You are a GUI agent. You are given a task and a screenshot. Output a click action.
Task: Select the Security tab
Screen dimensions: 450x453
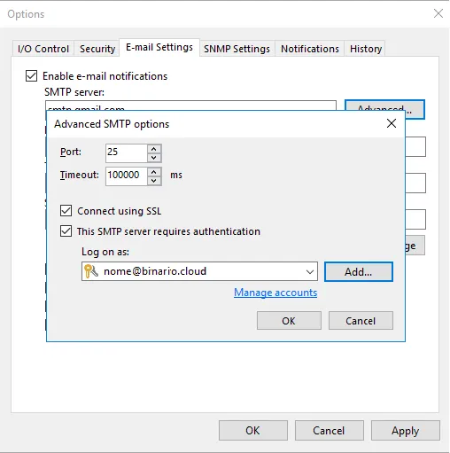pyautogui.click(x=97, y=49)
